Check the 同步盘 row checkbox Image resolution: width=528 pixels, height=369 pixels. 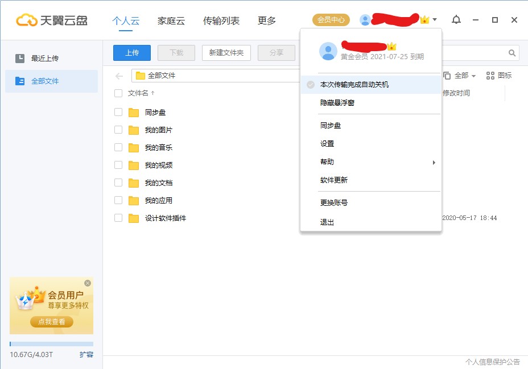click(x=118, y=112)
